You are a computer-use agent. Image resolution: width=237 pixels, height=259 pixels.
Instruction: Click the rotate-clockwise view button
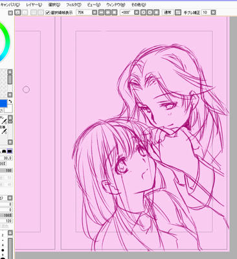(150, 12)
